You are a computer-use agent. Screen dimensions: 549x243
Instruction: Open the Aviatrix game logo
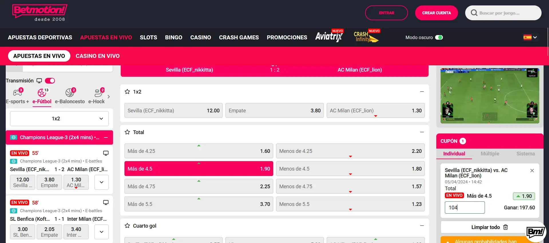pyautogui.click(x=329, y=36)
